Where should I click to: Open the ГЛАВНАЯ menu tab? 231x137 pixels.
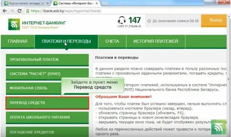18,41
